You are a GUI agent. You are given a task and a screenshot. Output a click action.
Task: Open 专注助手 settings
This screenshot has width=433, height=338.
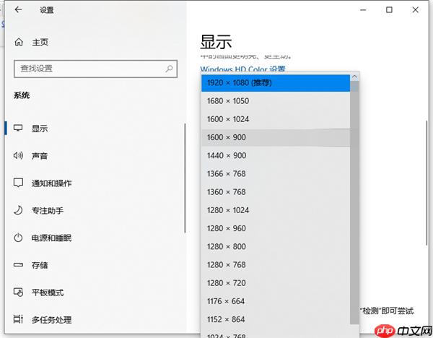click(x=48, y=210)
